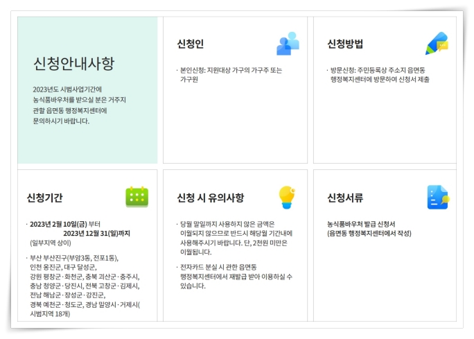
Task: Click the line '이월되지 않으므로 반드시 해당월 기간내에'
Action: point(236,234)
